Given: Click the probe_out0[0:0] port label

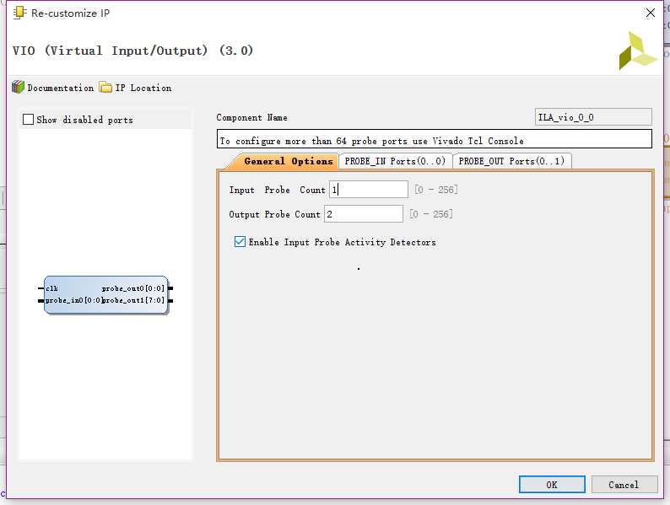Looking at the screenshot, I should click(132, 288).
